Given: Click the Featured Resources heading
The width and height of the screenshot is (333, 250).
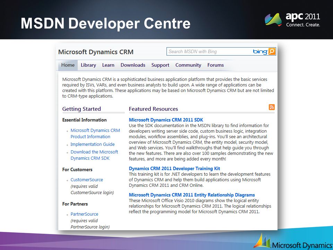Looking at the screenshot, I should 153,109.
